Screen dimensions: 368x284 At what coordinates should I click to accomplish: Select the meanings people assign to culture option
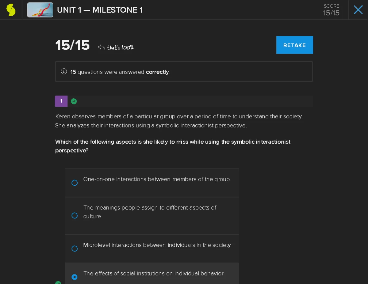tap(75, 215)
